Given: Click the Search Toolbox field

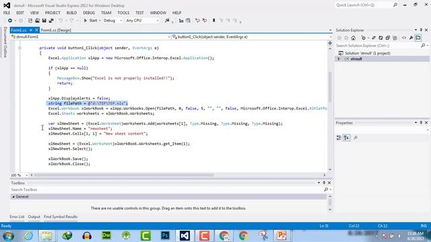Looking at the screenshot, I should tap(166, 190).
